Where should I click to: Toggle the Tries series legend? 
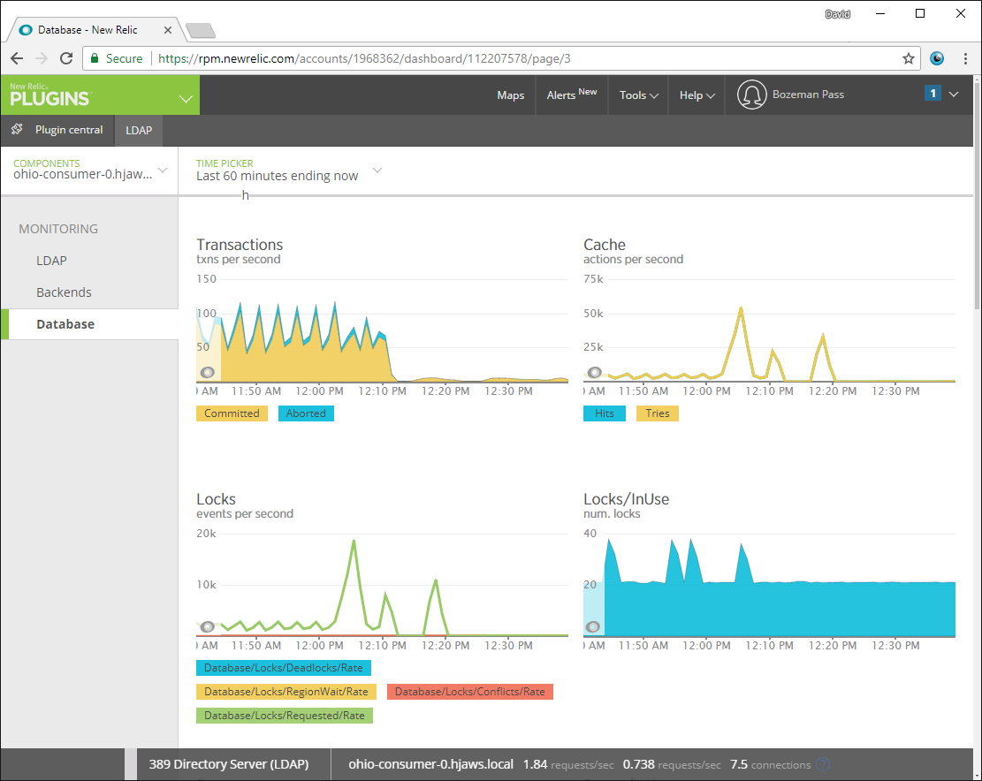pos(657,413)
